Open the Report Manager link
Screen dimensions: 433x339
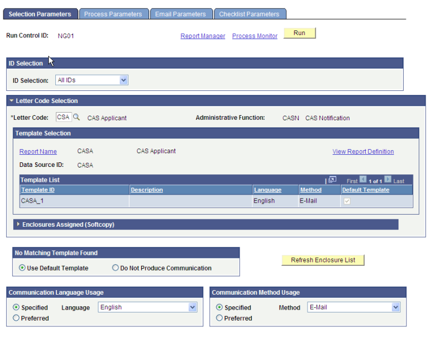coord(203,36)
